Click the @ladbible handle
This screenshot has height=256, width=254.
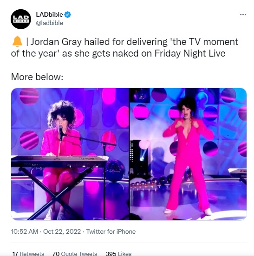49,23
